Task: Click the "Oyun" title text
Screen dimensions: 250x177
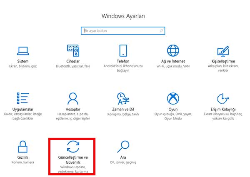Action: (173, 110)
